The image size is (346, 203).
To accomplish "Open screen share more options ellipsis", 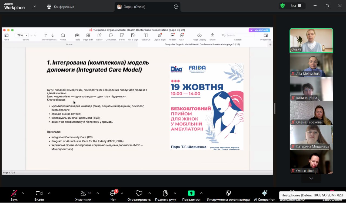I will (176, 7).
